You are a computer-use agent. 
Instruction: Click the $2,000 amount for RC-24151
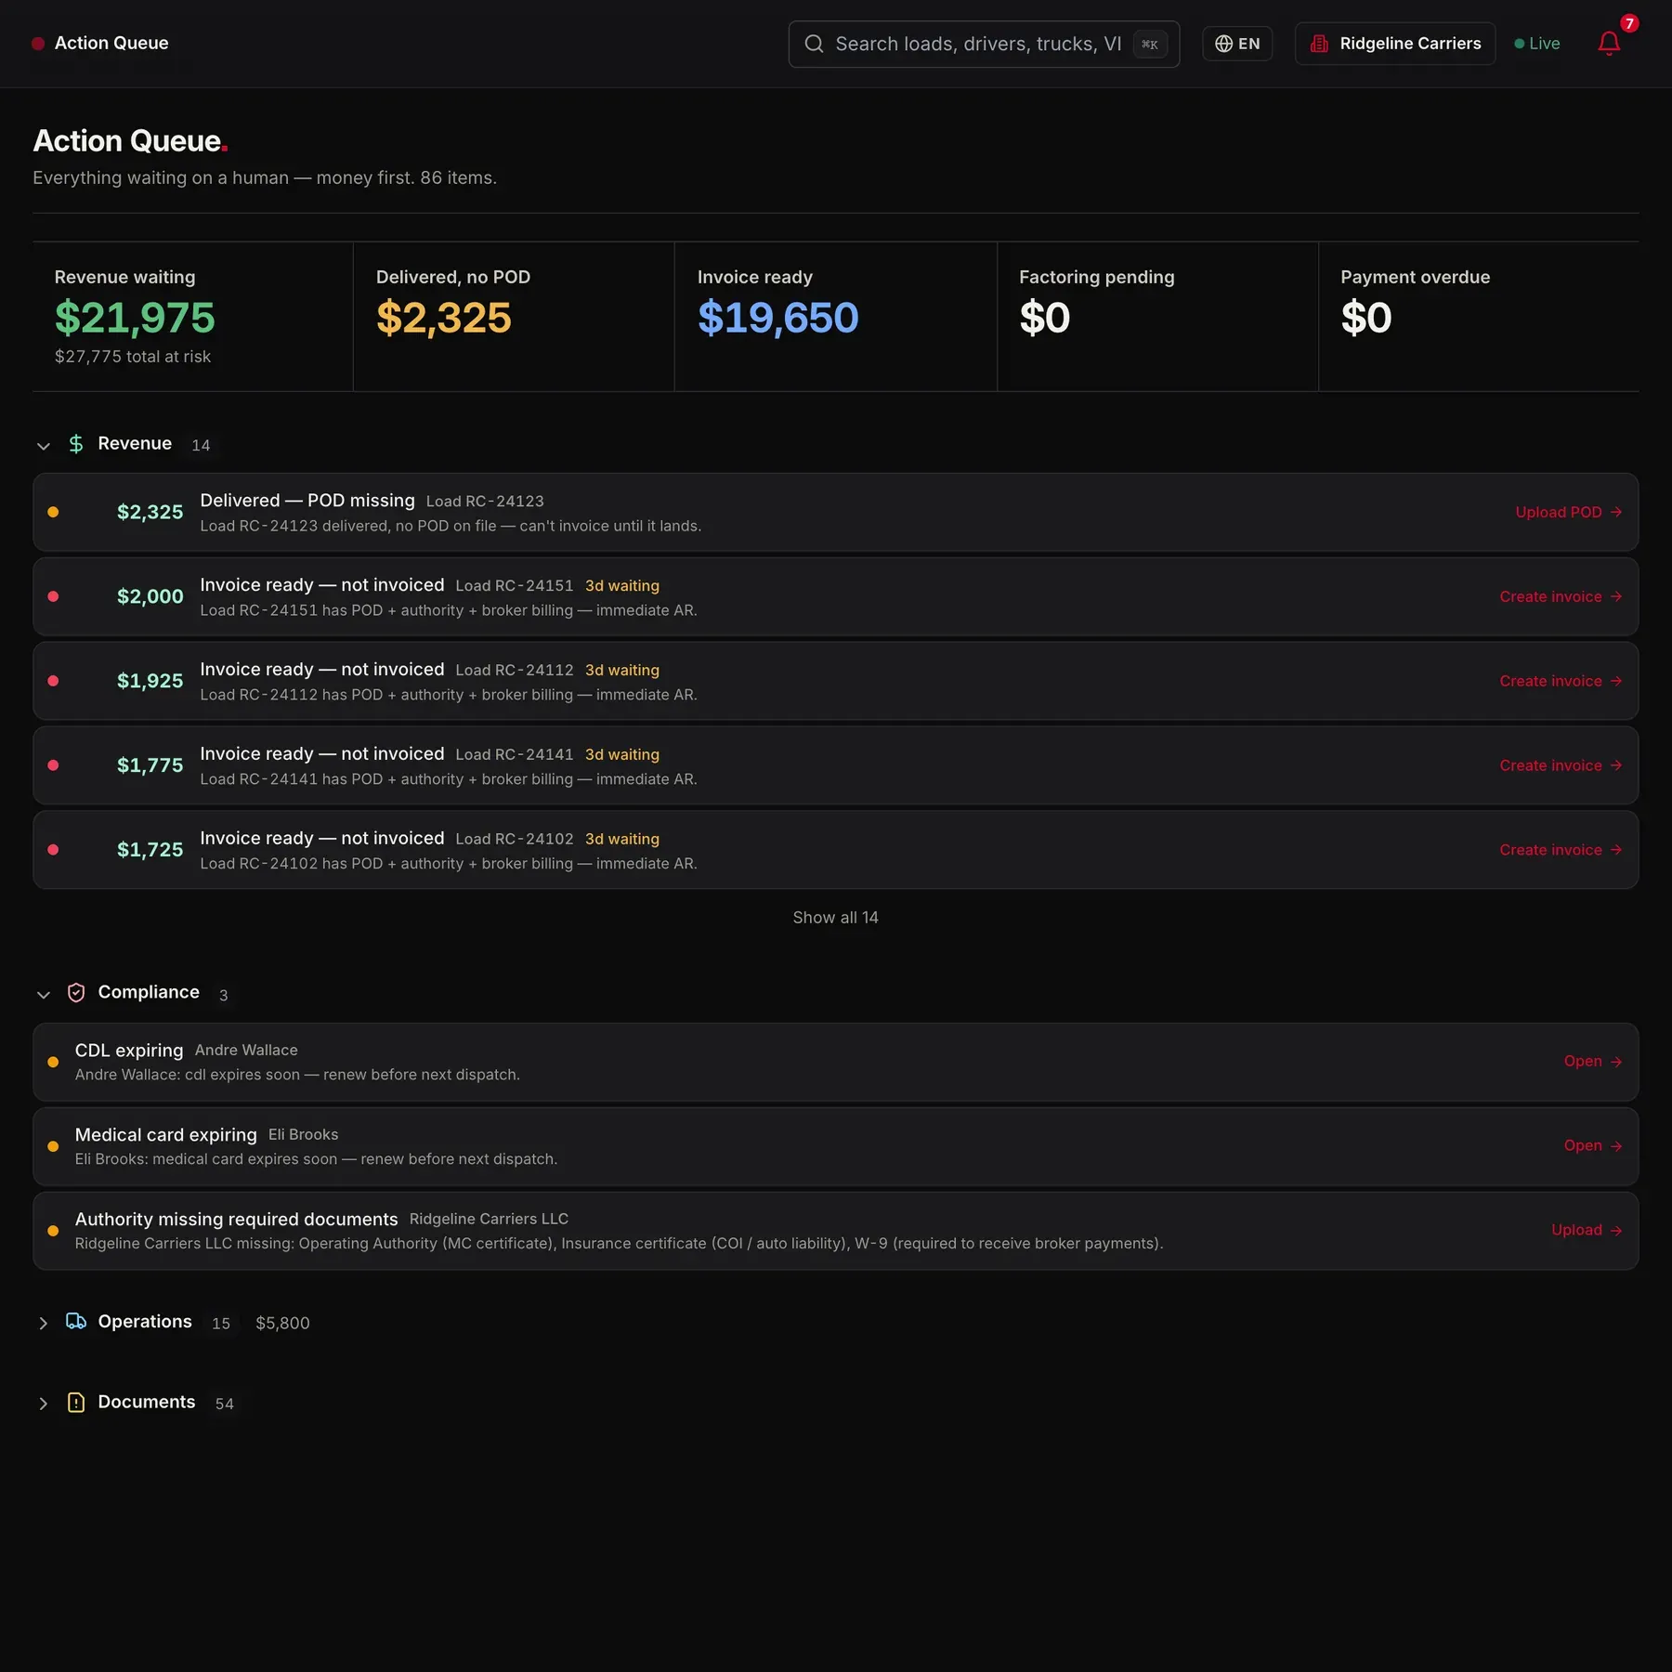tap(150, 596)
